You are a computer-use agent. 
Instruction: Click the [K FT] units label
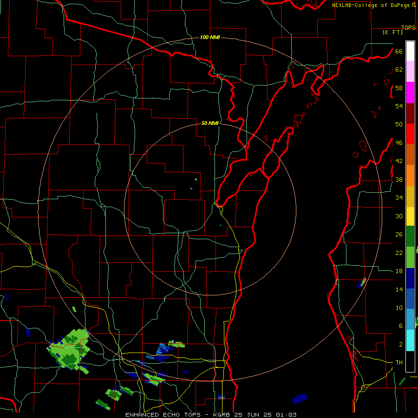pyautogui.click(x=392, y=32)
